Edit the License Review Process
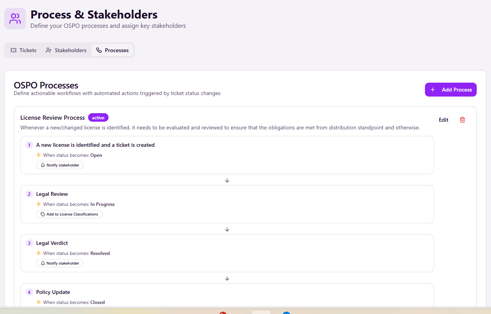491x314 pixels. click(443, 120)
